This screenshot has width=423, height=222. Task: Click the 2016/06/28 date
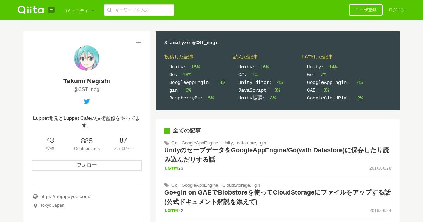tap(380, 168)
